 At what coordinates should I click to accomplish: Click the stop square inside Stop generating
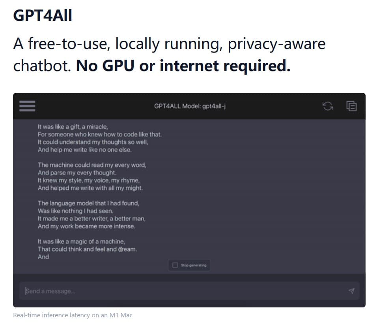tap(174, 265)
